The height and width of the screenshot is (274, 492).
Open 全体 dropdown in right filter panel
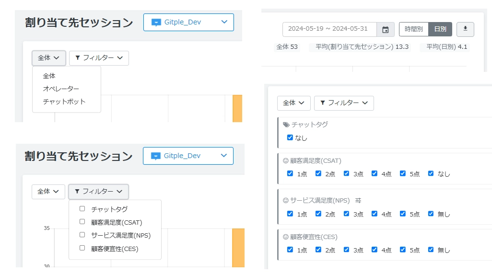(x=293, y=103)
